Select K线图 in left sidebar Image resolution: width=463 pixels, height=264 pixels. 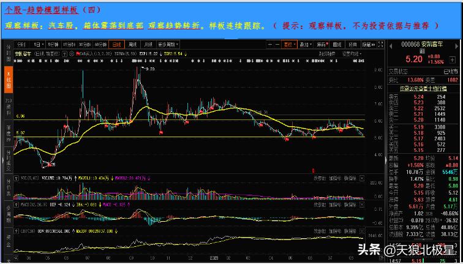pyautogui.click(x=9, y=80)
